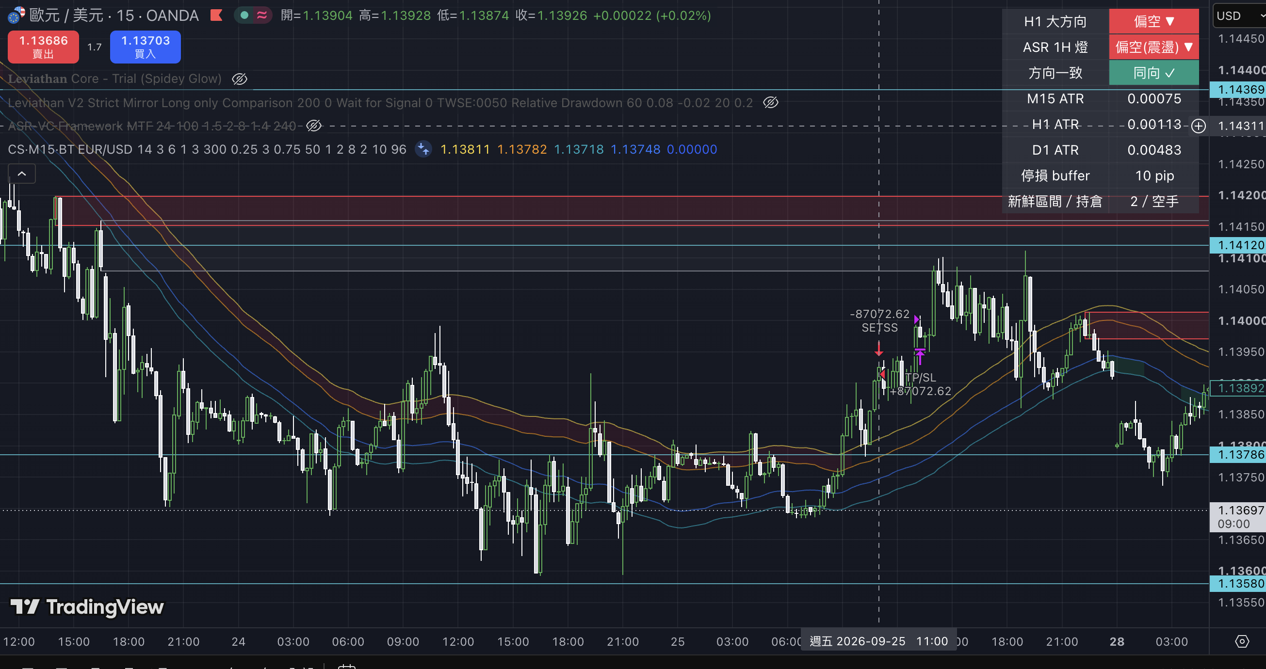The width and height of the screenshot is (1266, 669).
Task: Click the green 同向 ✓ cell
Action: 1154,73
